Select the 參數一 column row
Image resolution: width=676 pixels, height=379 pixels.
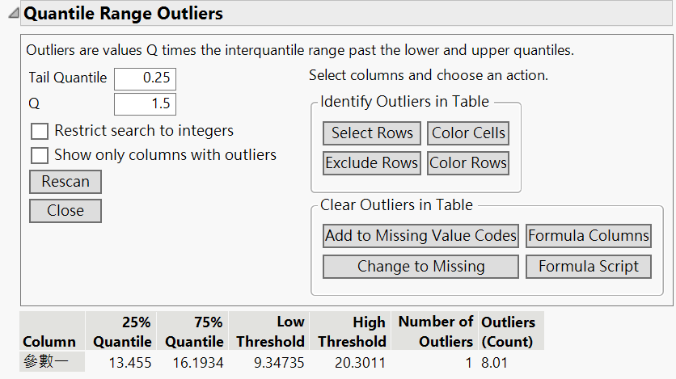(x=52, y=362)
